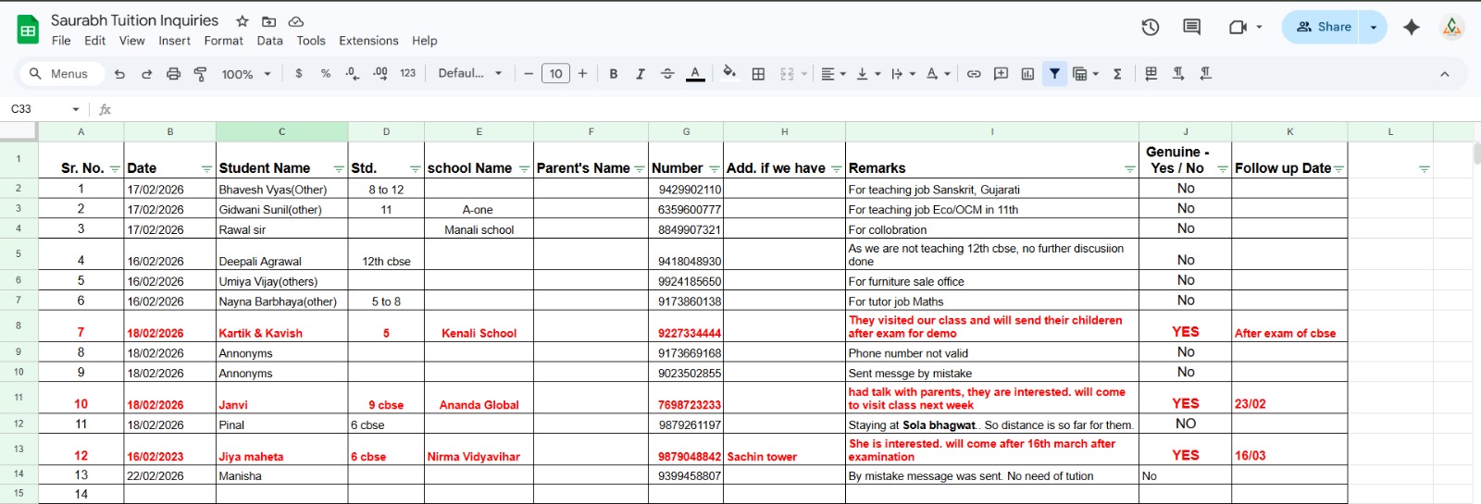Open filter dropdown on Student Name column
Image resolution: width=1481 pixels, height=504 pixels.
pyautogui.click(x=338, y=169)
